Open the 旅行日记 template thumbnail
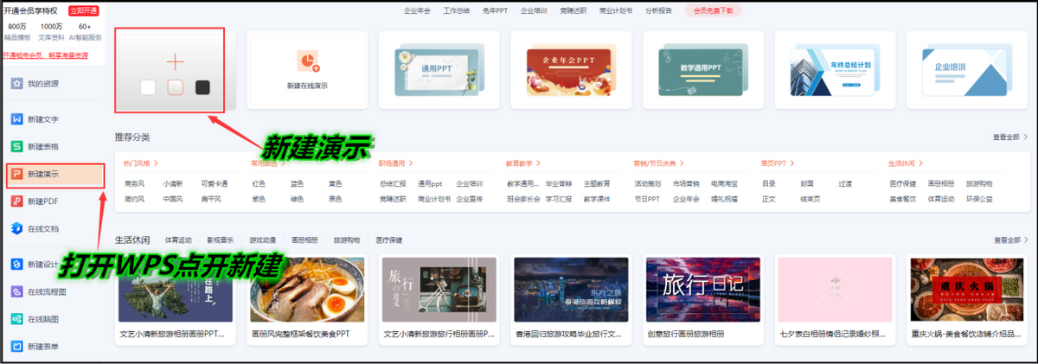Viewport: 1038px width, 364px height. coord(703,288)
